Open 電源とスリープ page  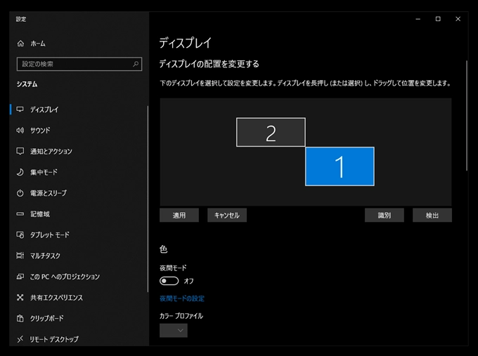tap(49, 193)
